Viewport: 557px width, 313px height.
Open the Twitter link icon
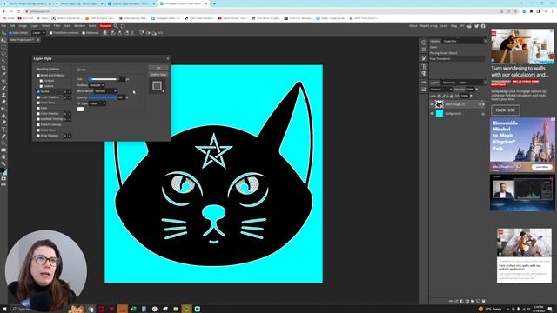point(476,26)
